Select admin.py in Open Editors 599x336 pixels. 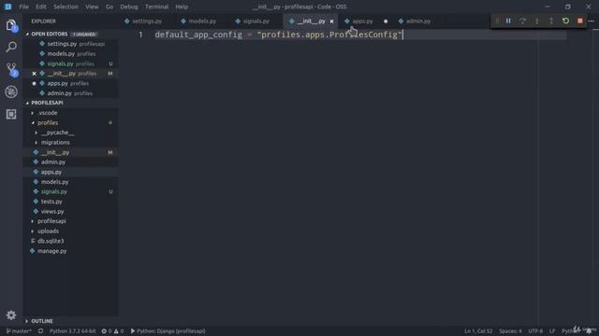click(71, 93)
